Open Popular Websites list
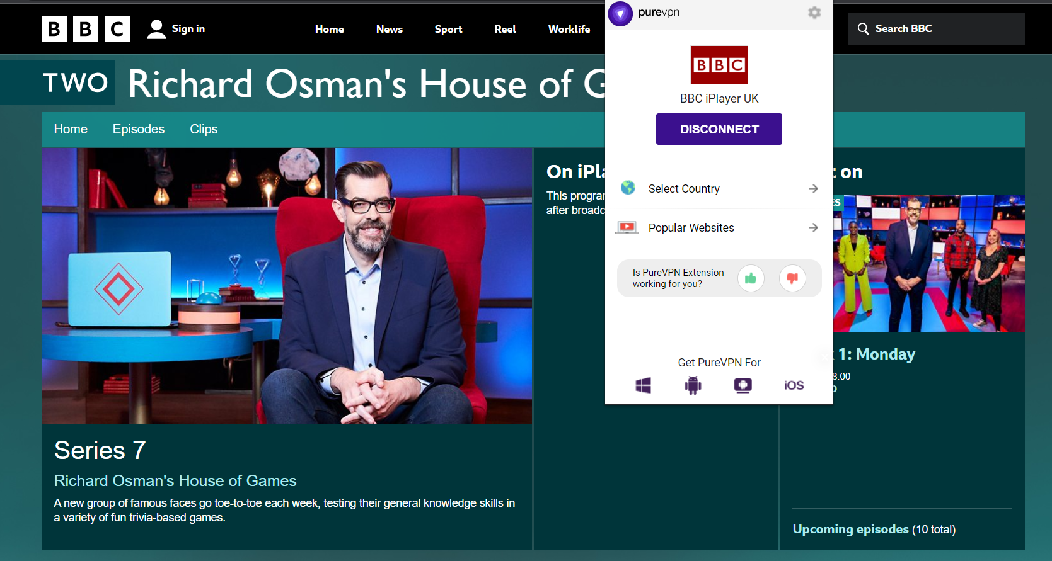 (x=719, y=227)
